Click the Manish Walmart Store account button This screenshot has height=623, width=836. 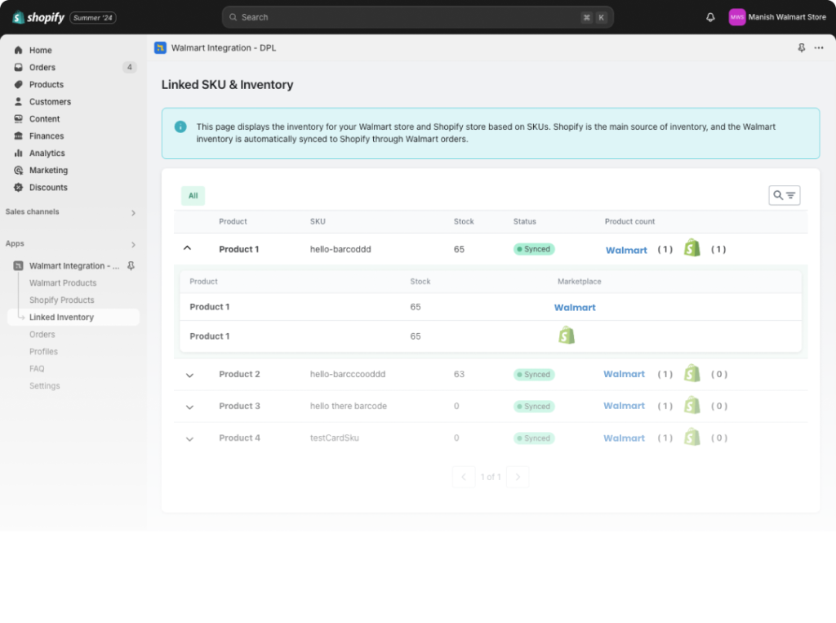tap(777, 17)
